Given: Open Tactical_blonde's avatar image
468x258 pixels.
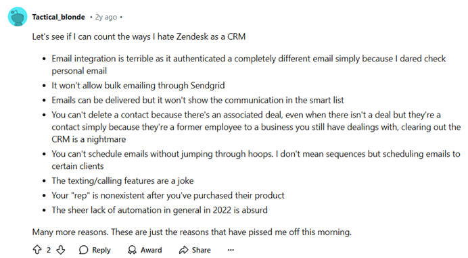Looking at the screenshot, I should click(18, 17).
